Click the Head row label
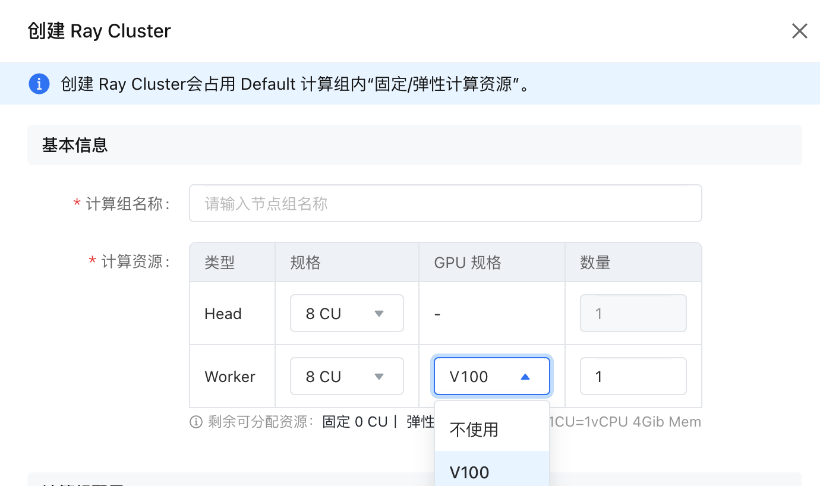The height and width of the screenshot is (486, 820). coord(223,314)
